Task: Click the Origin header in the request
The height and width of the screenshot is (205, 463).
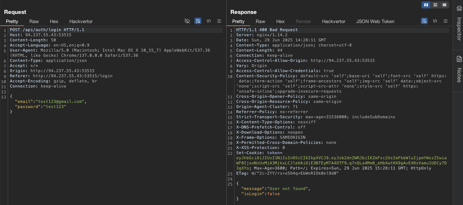Action: pos(52,71)
